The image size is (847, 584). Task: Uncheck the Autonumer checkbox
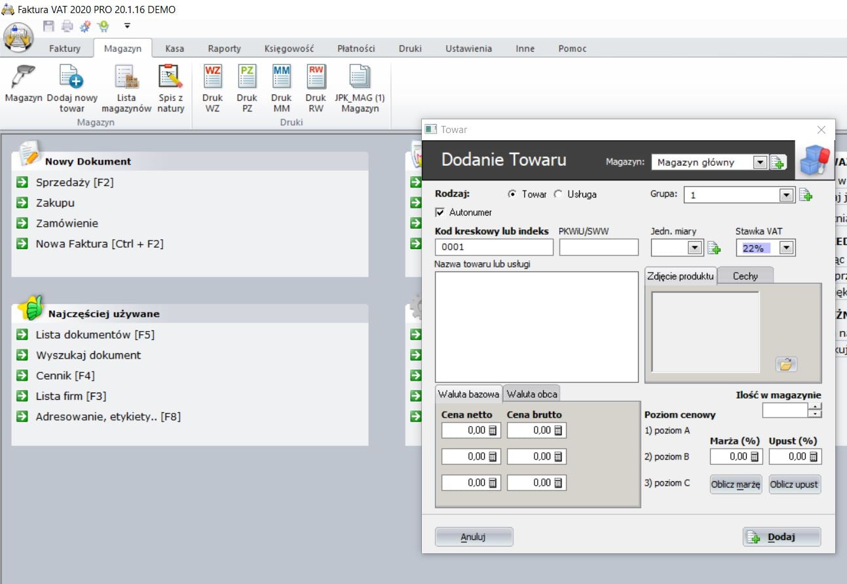pos(440,212)
